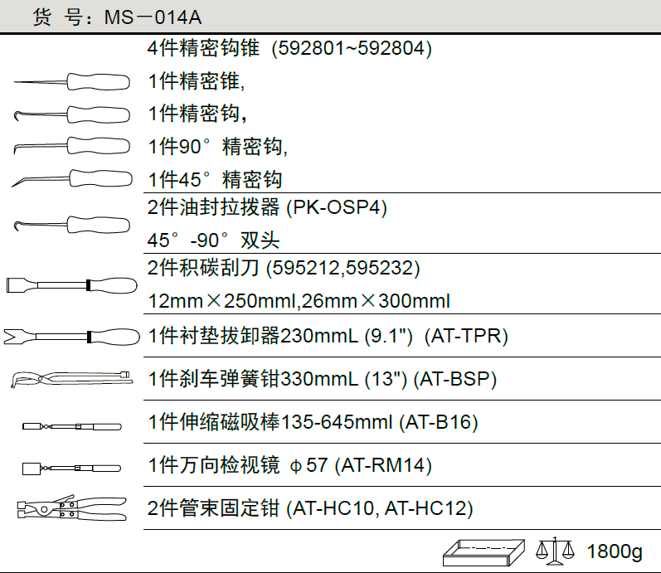This screenshot has height=573, width=661.
Task: Click the oil seal puller illustration
Action: [x=72, y=224]
